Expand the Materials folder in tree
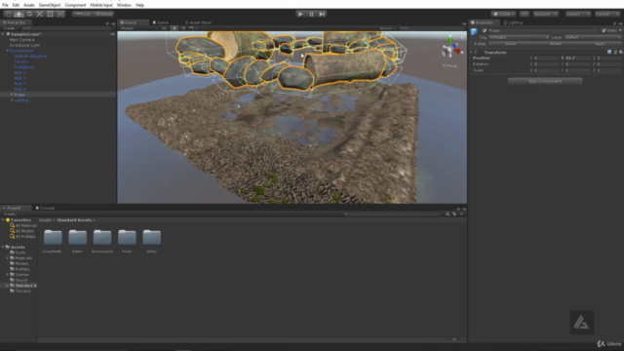This screenshot has width=624, height=351. (x=7, y=258)
